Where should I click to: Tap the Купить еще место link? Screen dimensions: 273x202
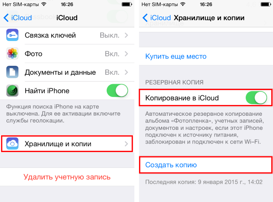click(x=176, y=56)
